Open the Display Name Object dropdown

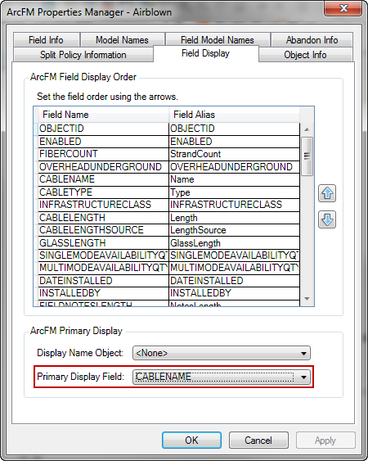pyautogui.click(x=222, y=353)
